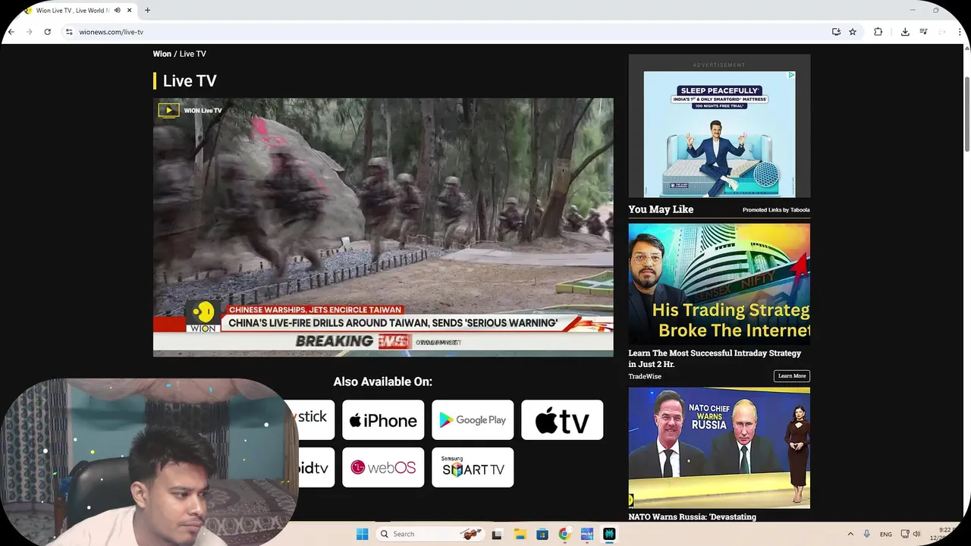The image size is (971, 546).
Task: Open the Apple TV badge
Action: 562,420
